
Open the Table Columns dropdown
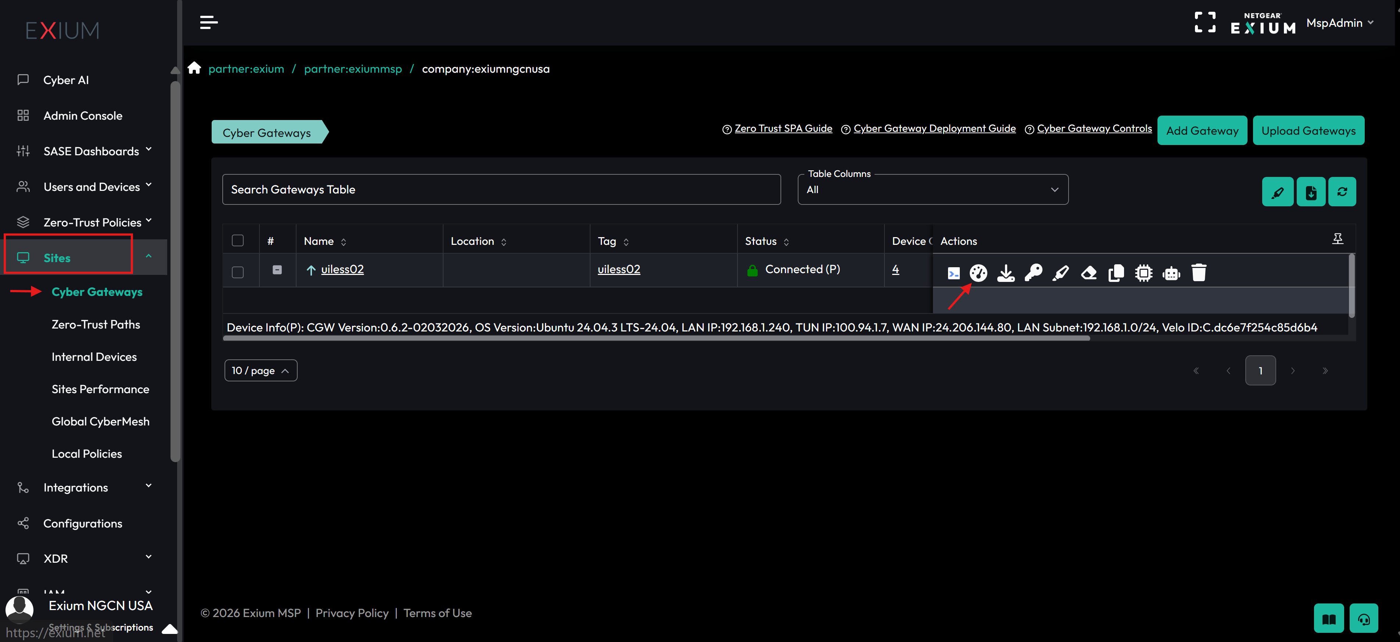coord(933,189)
